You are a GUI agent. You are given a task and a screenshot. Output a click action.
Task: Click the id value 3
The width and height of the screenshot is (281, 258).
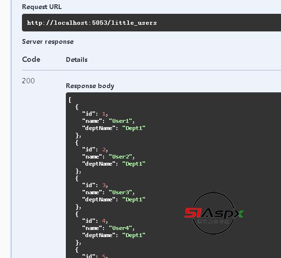tap(104, 185)
